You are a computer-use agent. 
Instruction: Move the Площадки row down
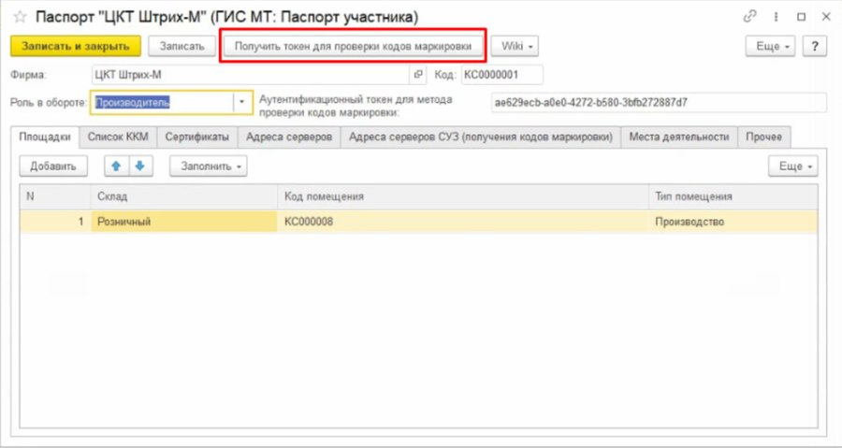click(140, 166)
